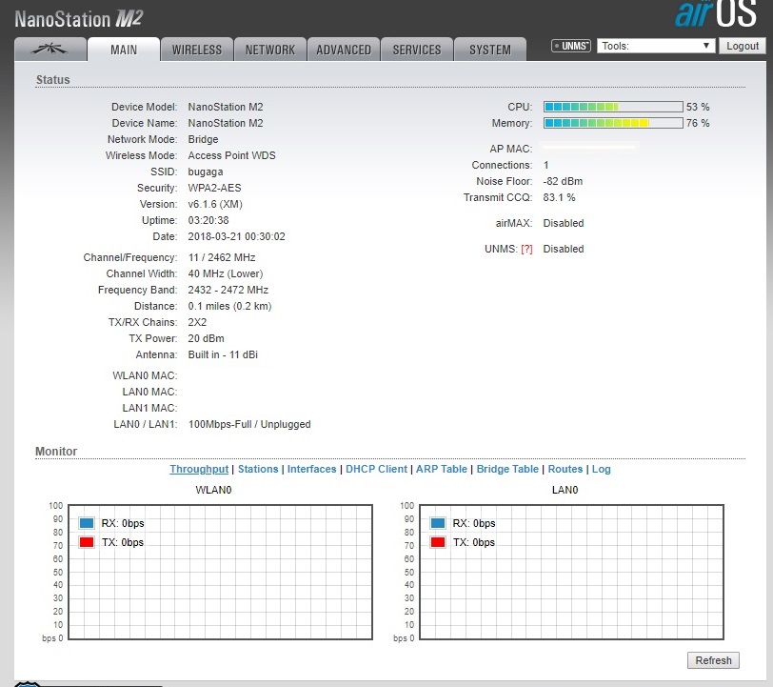Screen dimensions: 773x687
Task: Click the 'Status' section heading
Action: [52, 79]
